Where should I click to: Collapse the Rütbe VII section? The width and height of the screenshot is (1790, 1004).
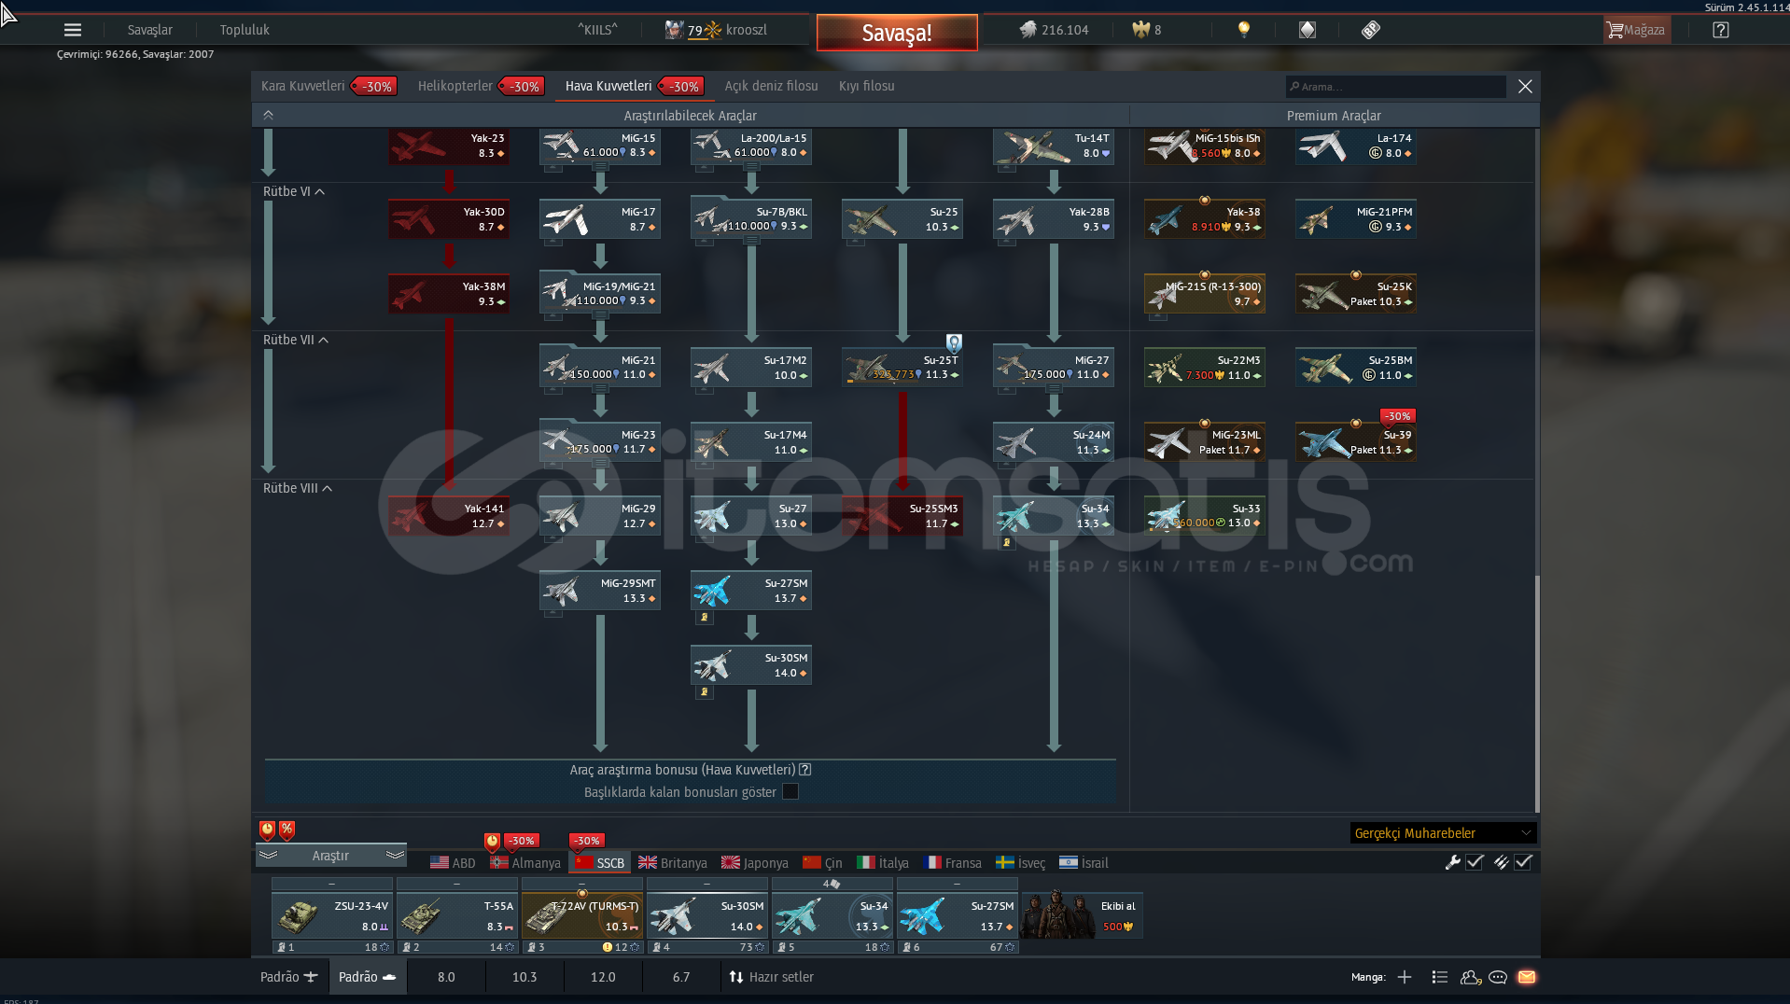tap(296, 340)
